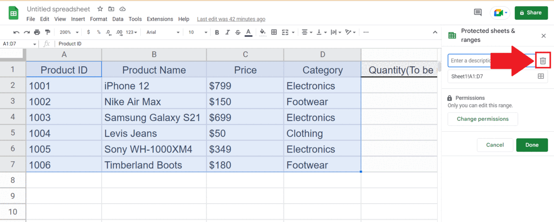Undo the last action

click(x=17, y=32)
